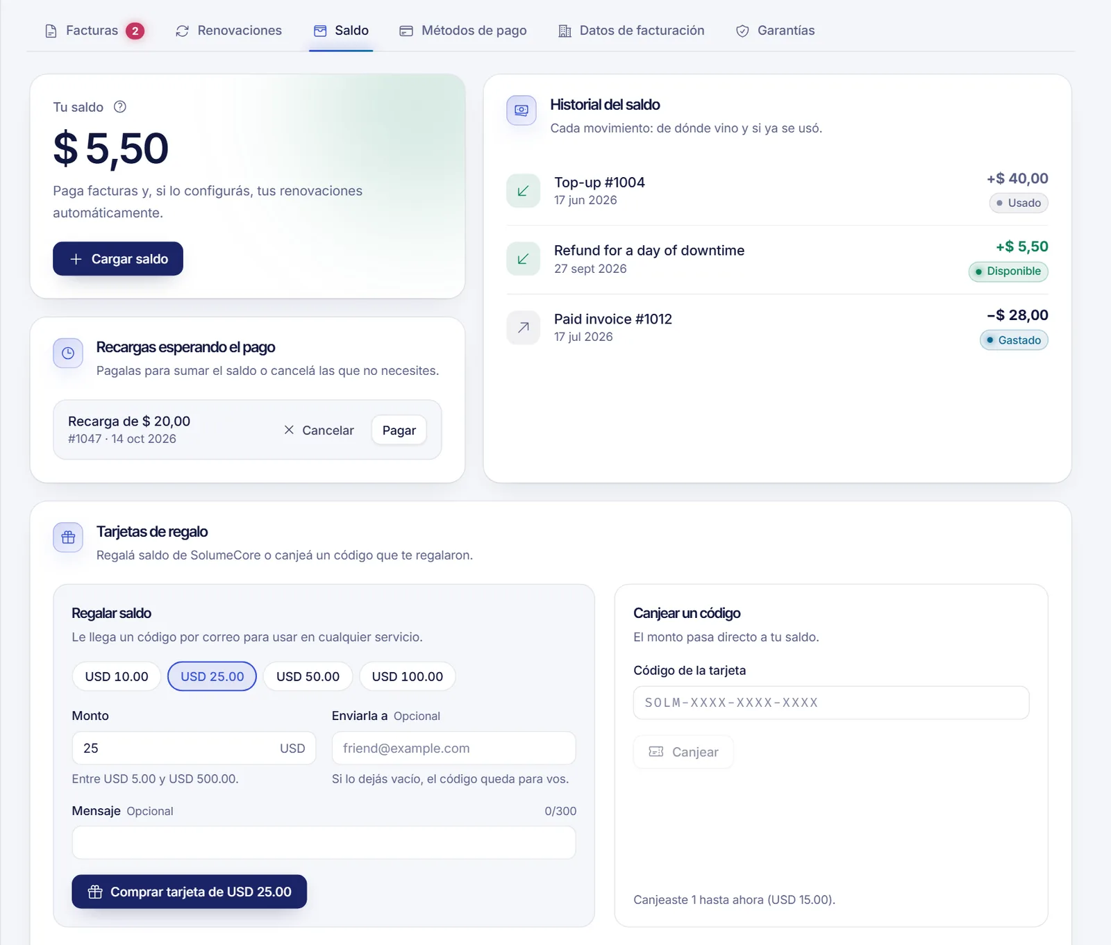Screen dimensions: 1111x945
Task: Switch to the Renovaciones tab
Action: 229,31
